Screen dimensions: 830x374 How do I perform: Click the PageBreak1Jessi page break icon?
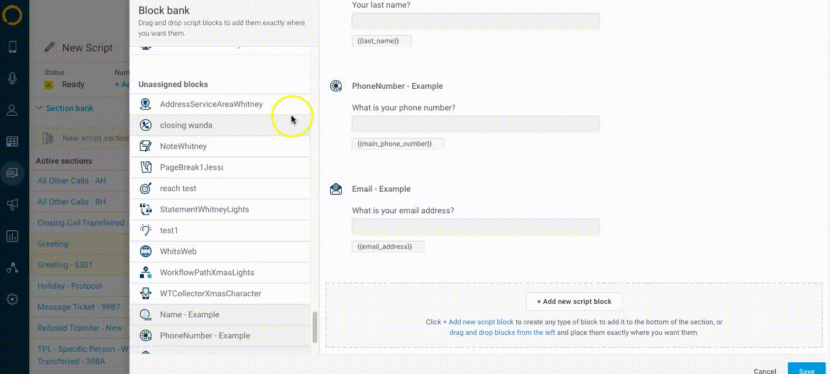point(146,168)
